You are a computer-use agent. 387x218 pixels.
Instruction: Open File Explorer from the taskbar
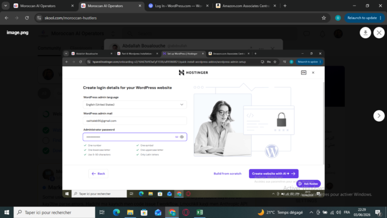point(130,212)
